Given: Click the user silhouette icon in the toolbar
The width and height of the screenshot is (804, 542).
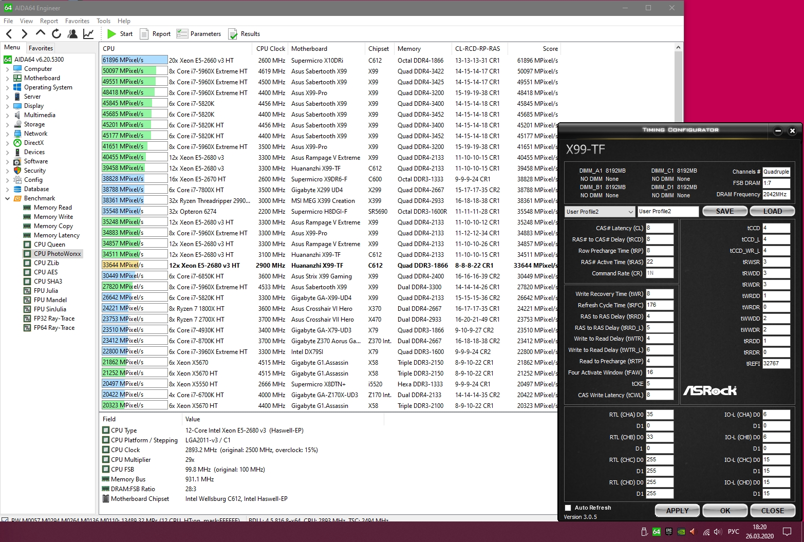Looking at the screenshot, I should pos(72,34).
